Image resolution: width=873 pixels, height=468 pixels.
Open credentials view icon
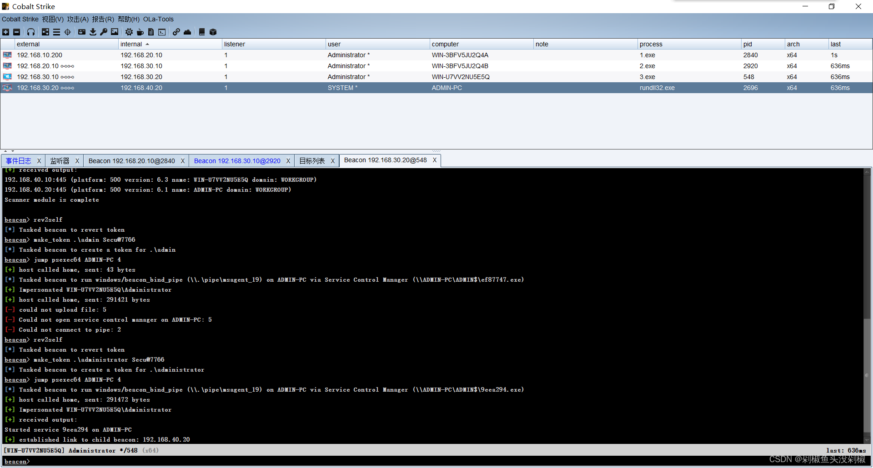point(82,32)
